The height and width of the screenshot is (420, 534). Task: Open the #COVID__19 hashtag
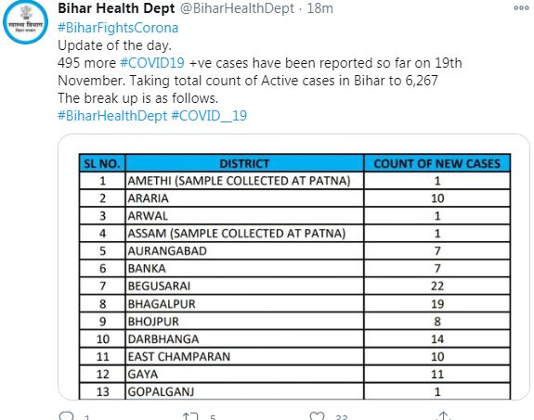click(209, 116)
